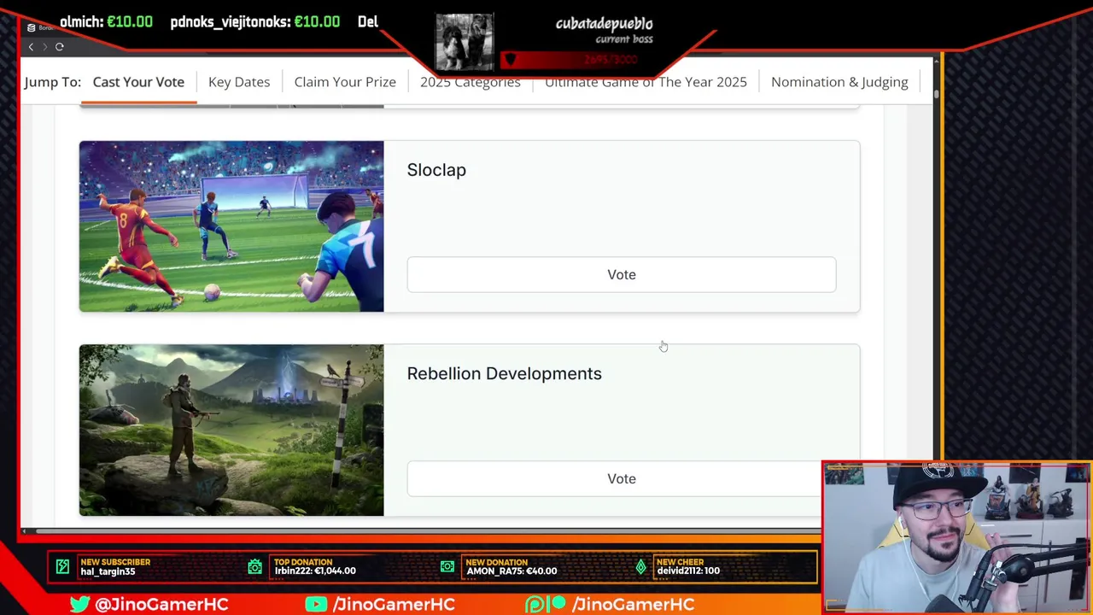Select the olmich €10.00 donation ticker
Screen dimensions: 1093x615
pyautogui.click(x=106, y=22)
